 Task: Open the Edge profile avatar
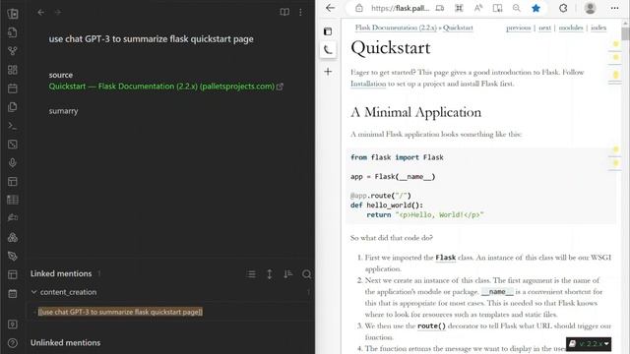pyautogui.click(x=591, y=8)
